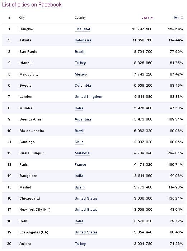187x251 pixels.
Task: Click India link in Mumbai row
Action: [x=79, y=108]
